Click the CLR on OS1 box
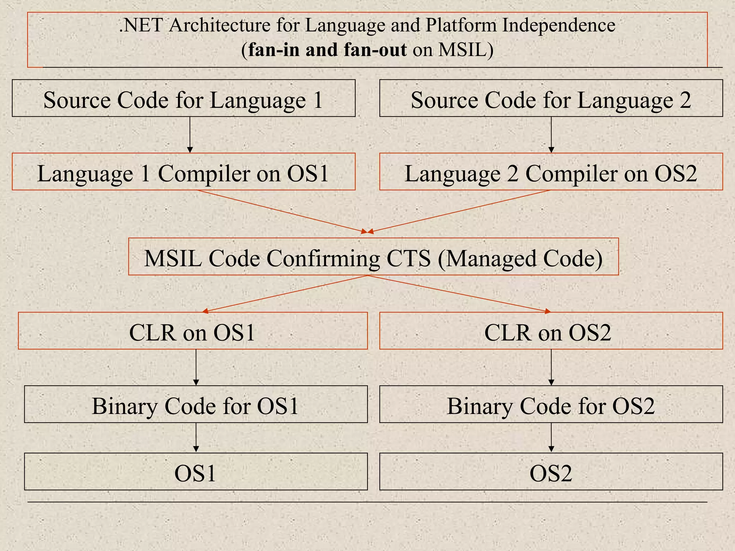Image resolution: width=735 pixels, height=551 pixels. 193,331
